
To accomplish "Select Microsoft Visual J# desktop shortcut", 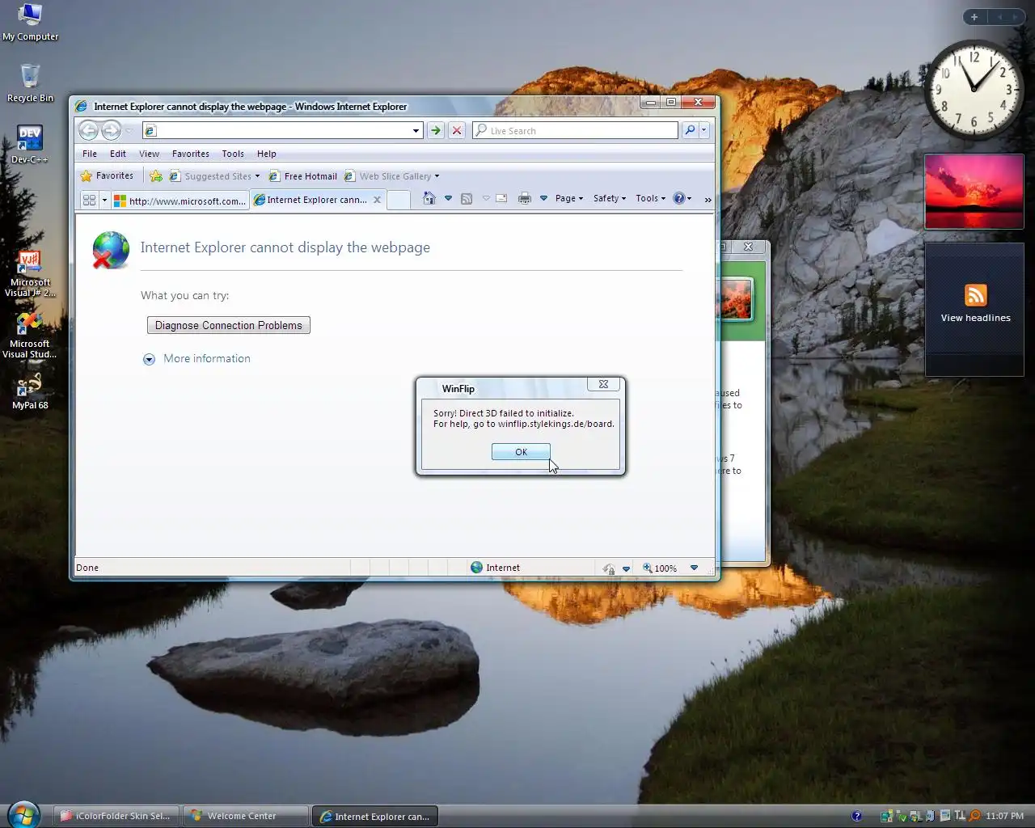I will (30, 274).
